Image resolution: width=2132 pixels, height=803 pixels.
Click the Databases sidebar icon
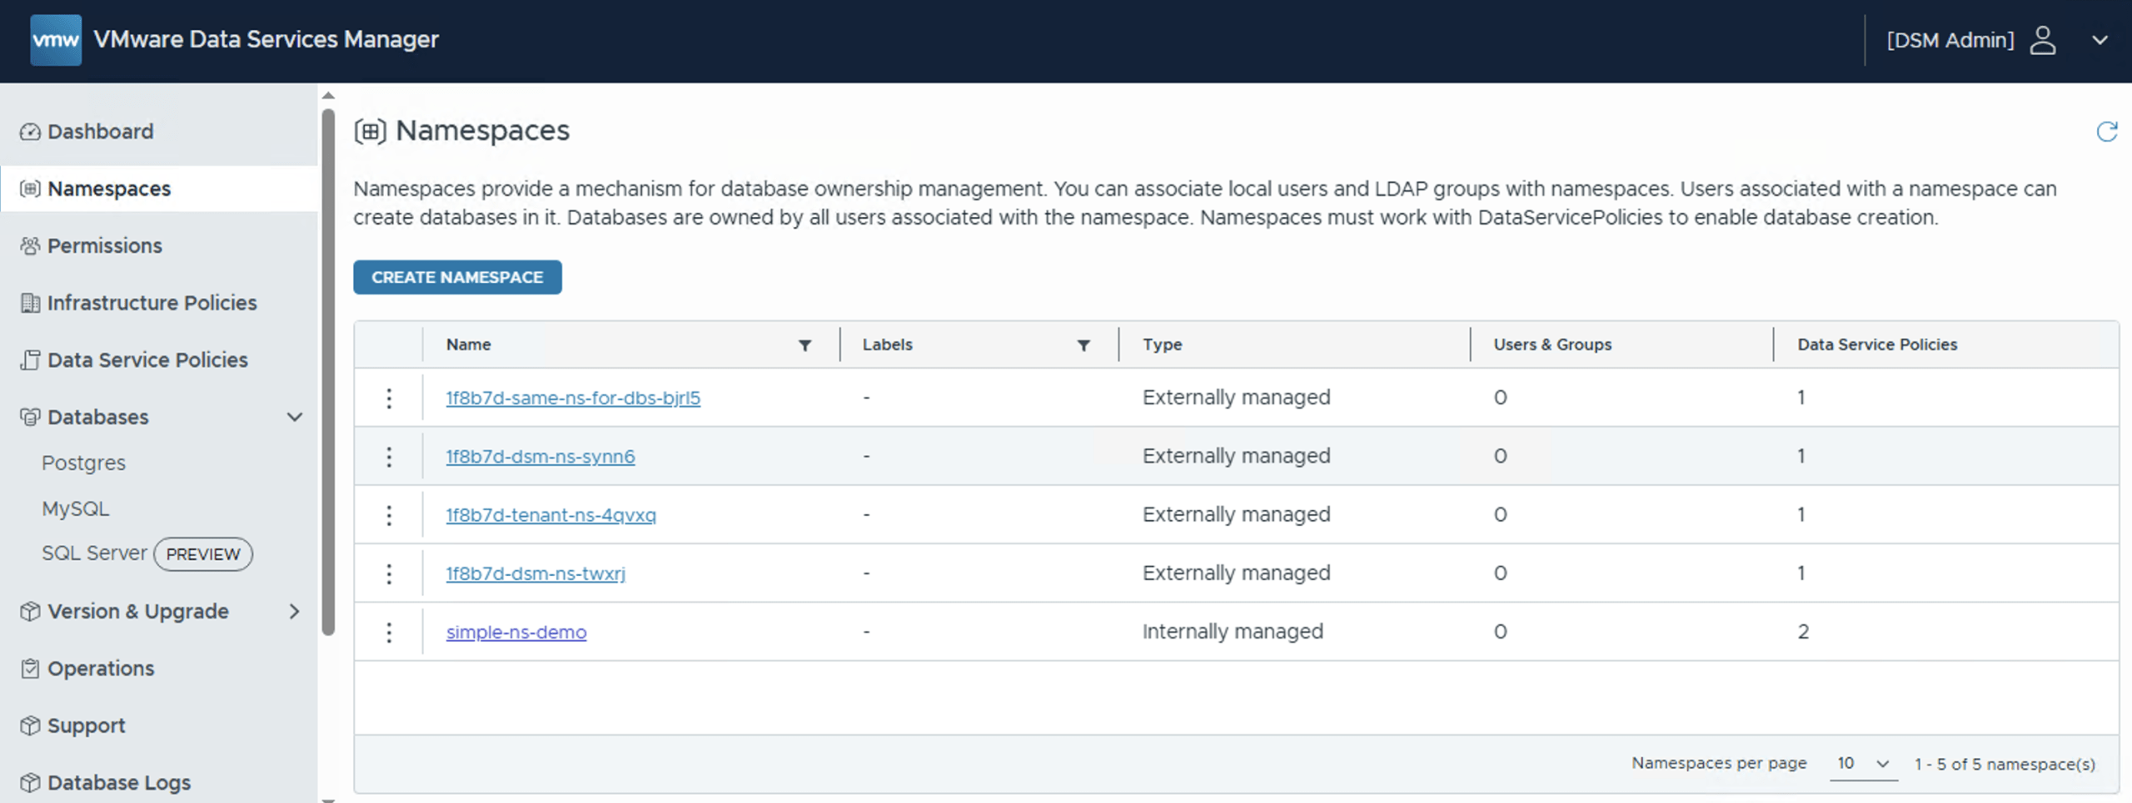pyautogui.click(x=30, y=417)
